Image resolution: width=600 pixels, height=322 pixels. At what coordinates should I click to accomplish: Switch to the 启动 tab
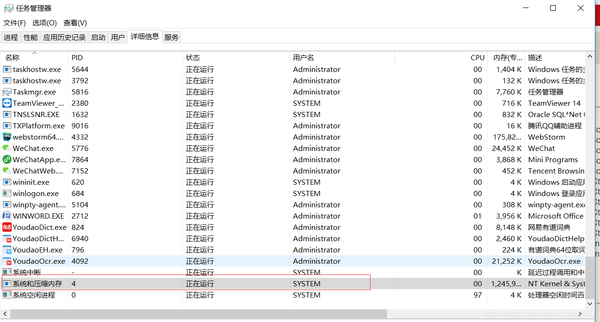click(x=98, y=37)
